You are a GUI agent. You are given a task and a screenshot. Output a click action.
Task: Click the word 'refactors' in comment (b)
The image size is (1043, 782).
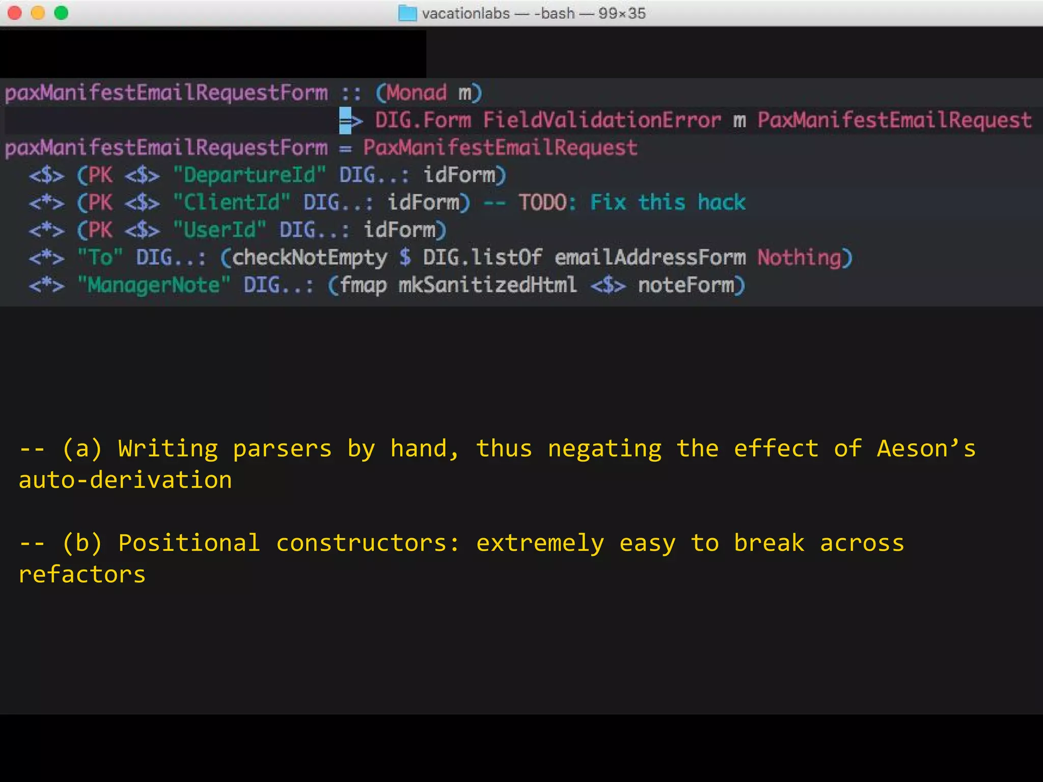(82, 575)
